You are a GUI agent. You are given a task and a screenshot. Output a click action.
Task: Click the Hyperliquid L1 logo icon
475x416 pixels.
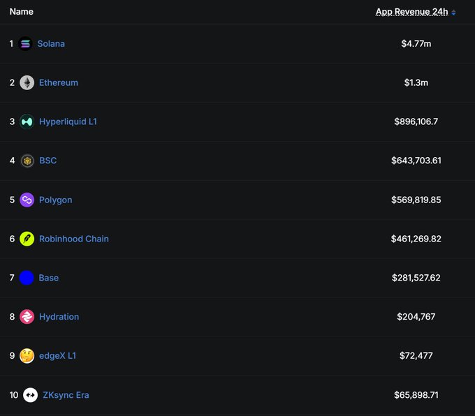tap(27, 121)
